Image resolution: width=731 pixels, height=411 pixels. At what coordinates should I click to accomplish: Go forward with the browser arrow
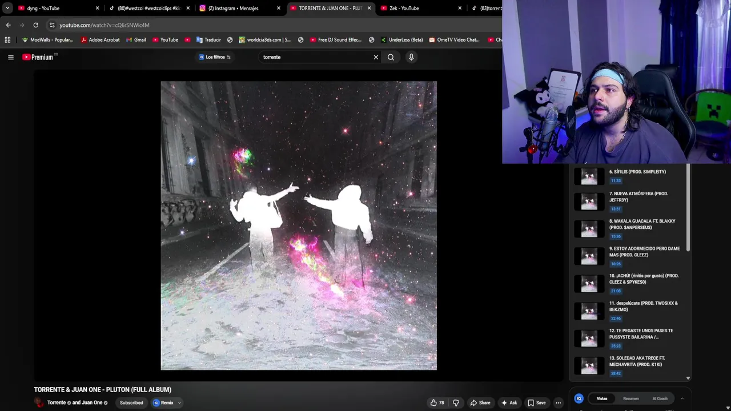tap(22, 25)
